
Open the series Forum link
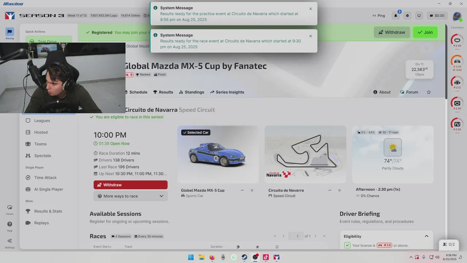click(x=409, y=92)
